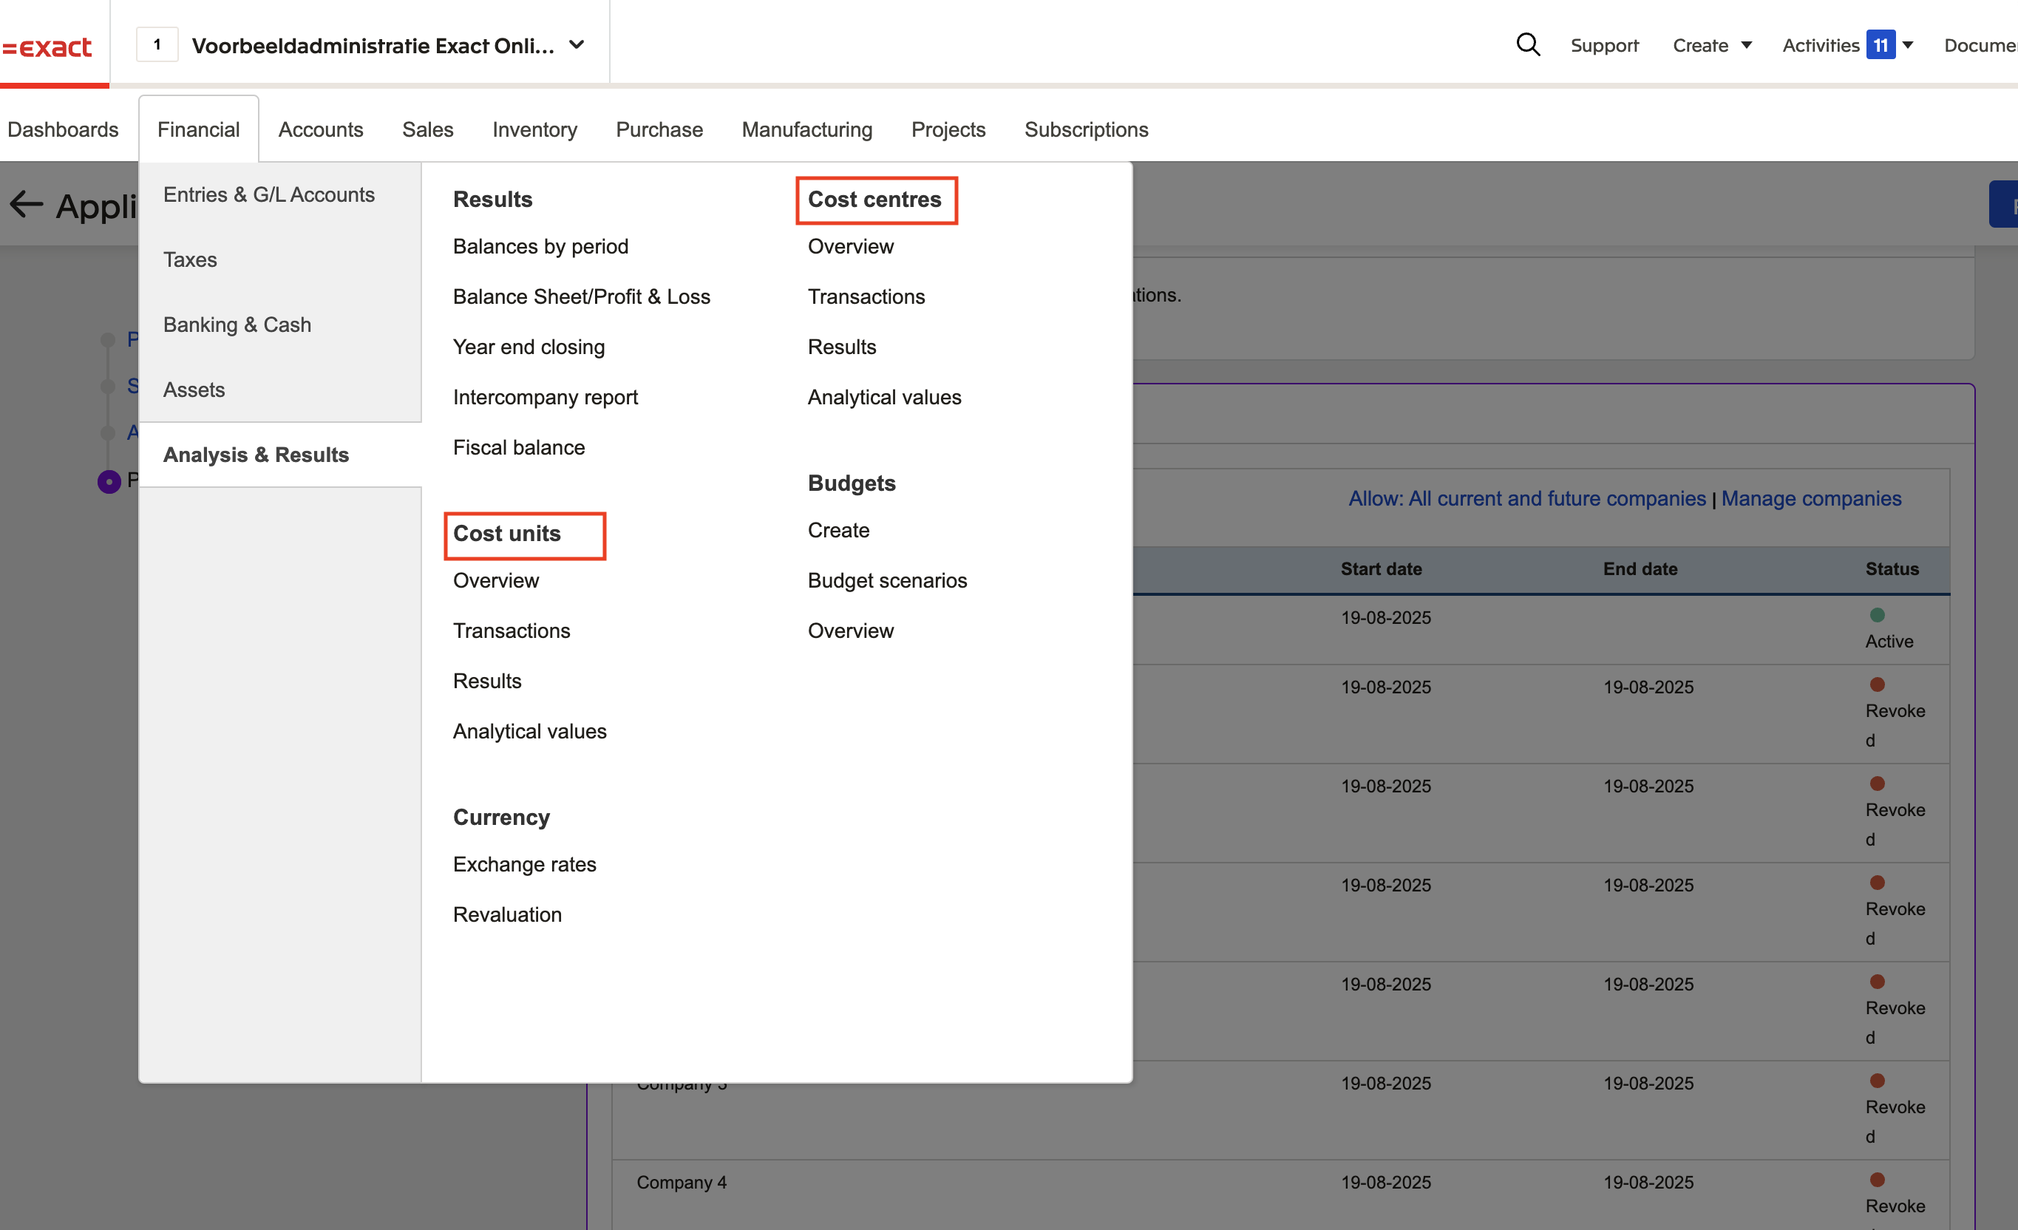
Task: Select Entries & G/L Accounts section
Action: tap(268, 194)
